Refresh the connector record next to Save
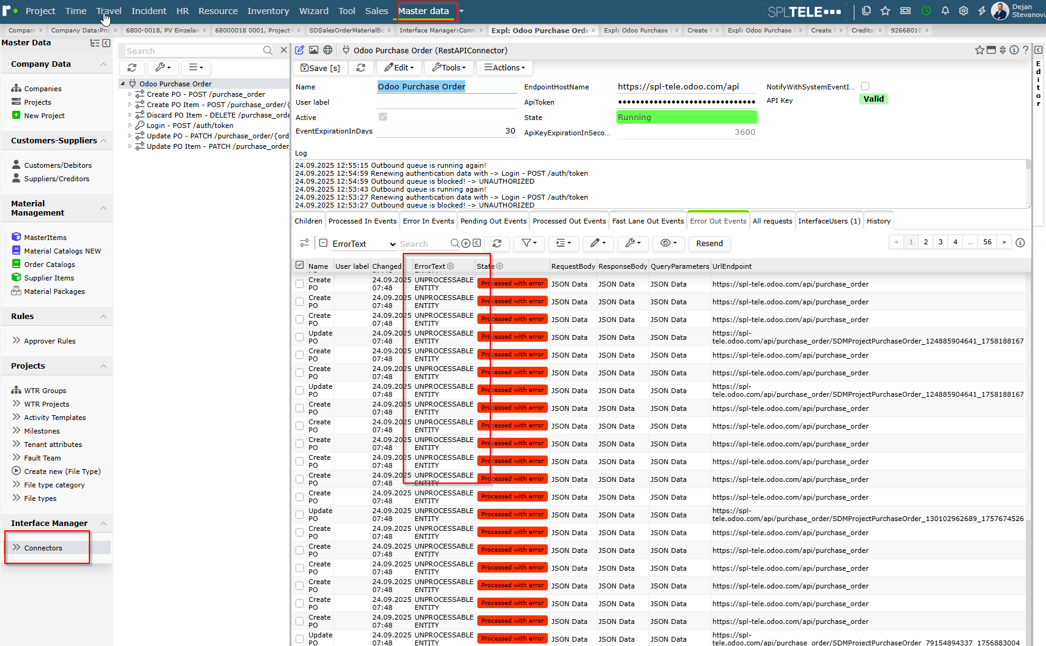Viewport: 1046px width, 646px height. [x=361, y=68]
